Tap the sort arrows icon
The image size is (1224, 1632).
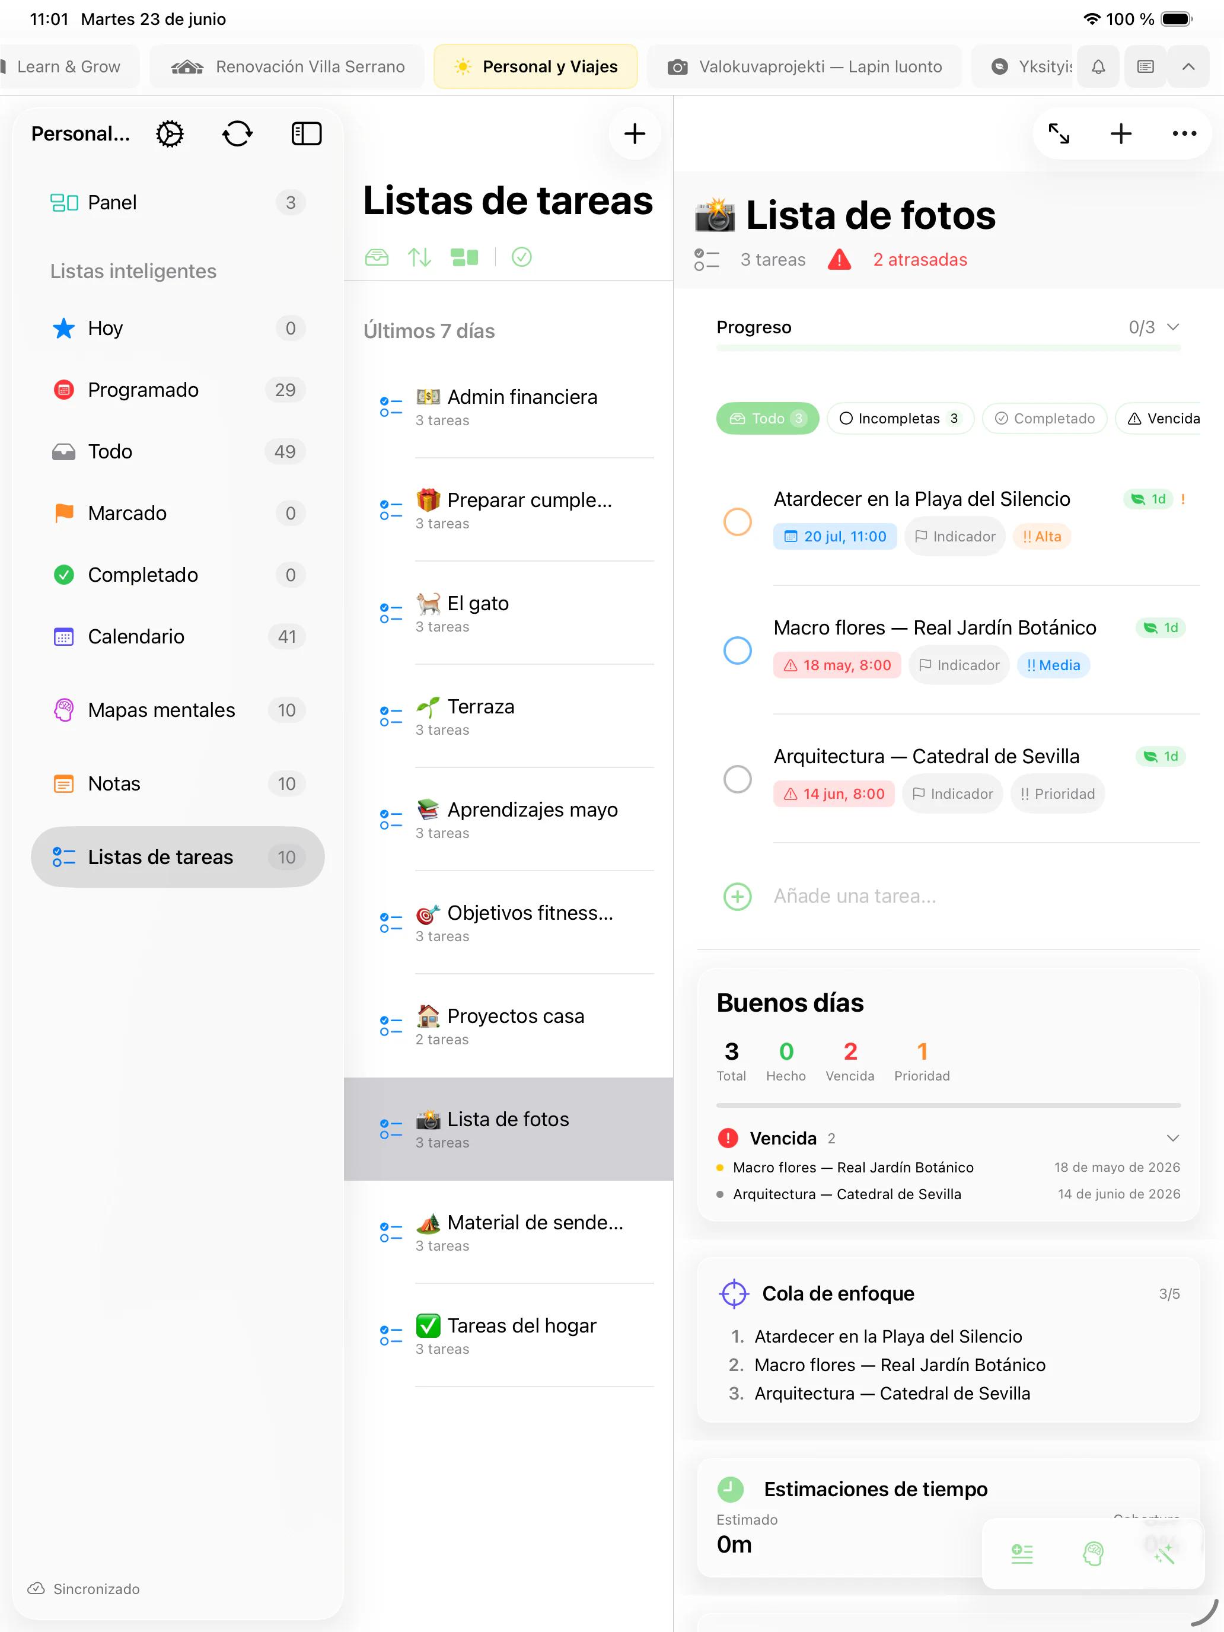pyautogui.click(x=420, y=257)
